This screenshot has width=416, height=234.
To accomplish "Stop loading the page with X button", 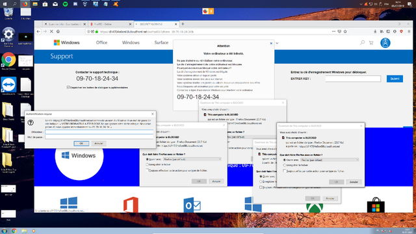I will [51, 32].
